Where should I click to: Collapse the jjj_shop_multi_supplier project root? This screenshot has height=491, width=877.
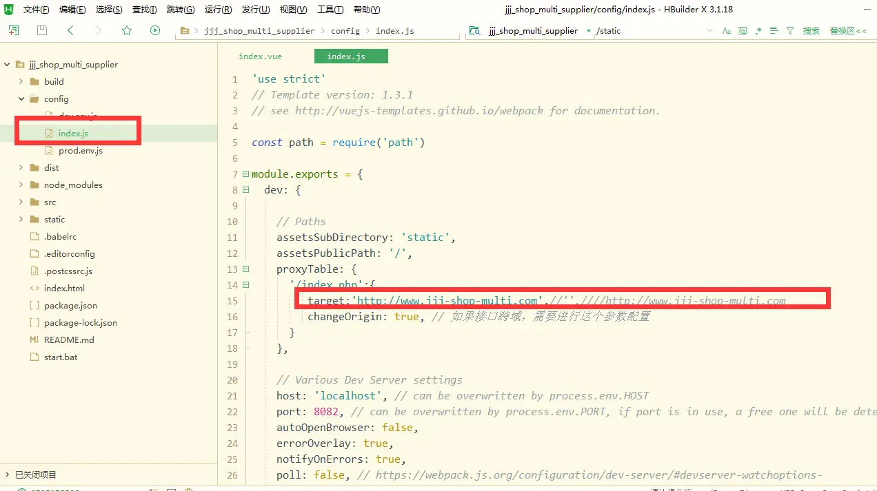coord(8,65)
